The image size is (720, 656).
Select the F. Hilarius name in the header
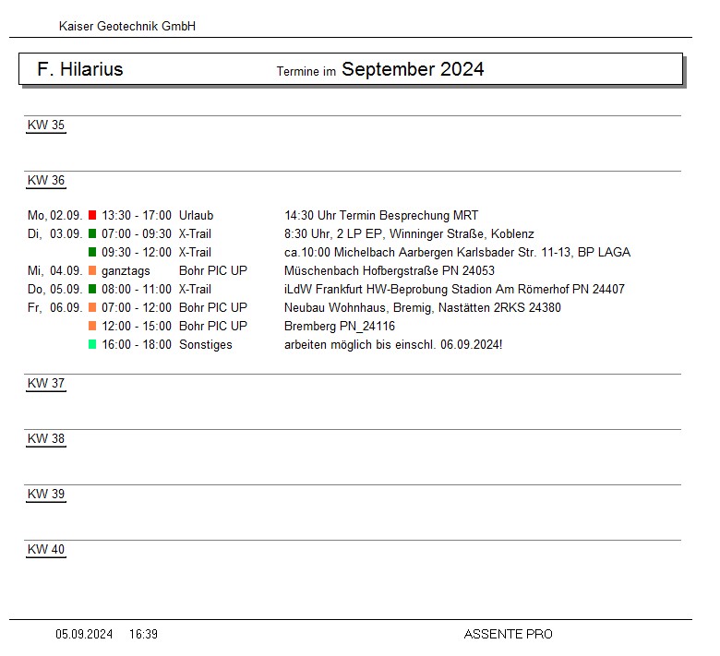click(x=79, y=69)
